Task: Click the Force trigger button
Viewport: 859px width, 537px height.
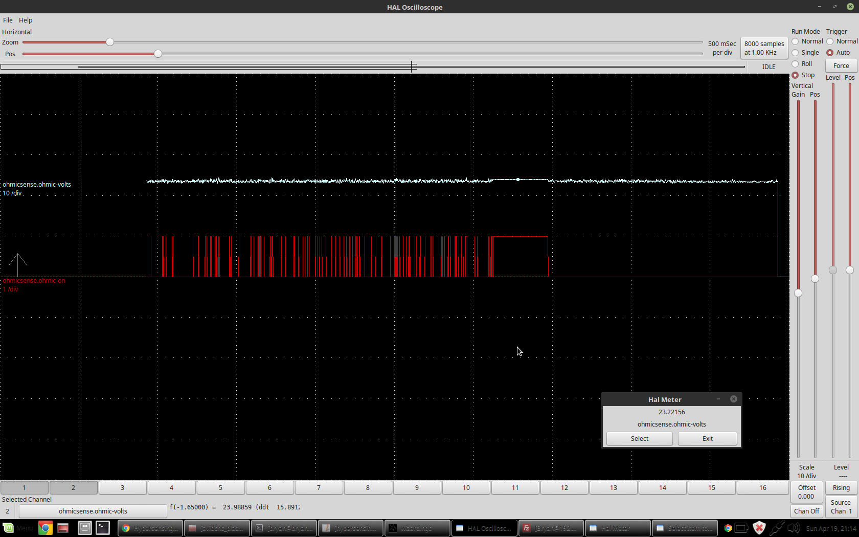Action: [841, 65]
